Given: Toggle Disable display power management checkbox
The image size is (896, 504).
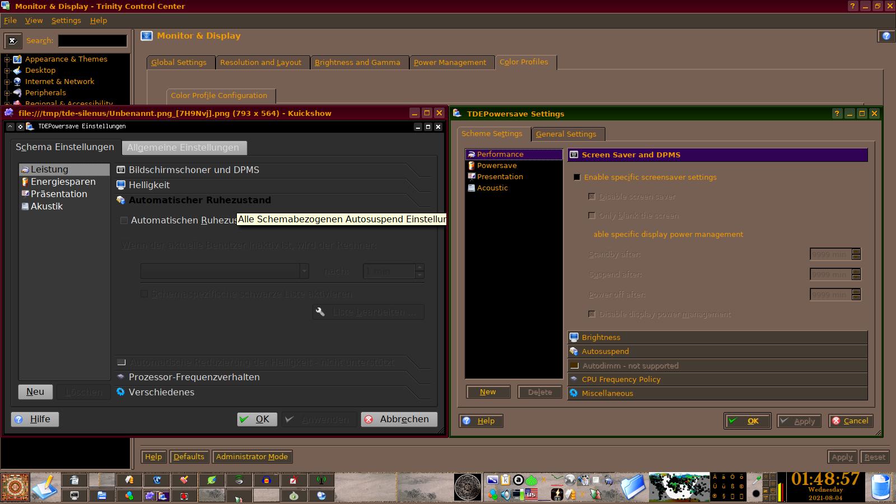Looking at the screenshot, I should (x=591, y=314).
